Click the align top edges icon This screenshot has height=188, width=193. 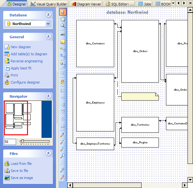(63, 112)
